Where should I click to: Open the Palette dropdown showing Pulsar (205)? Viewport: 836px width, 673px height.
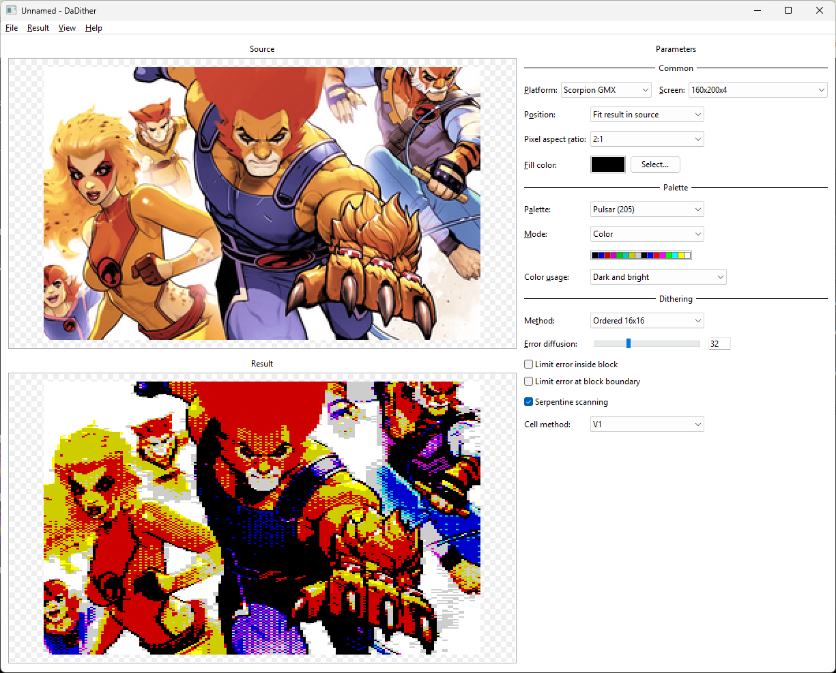(647, 210)
